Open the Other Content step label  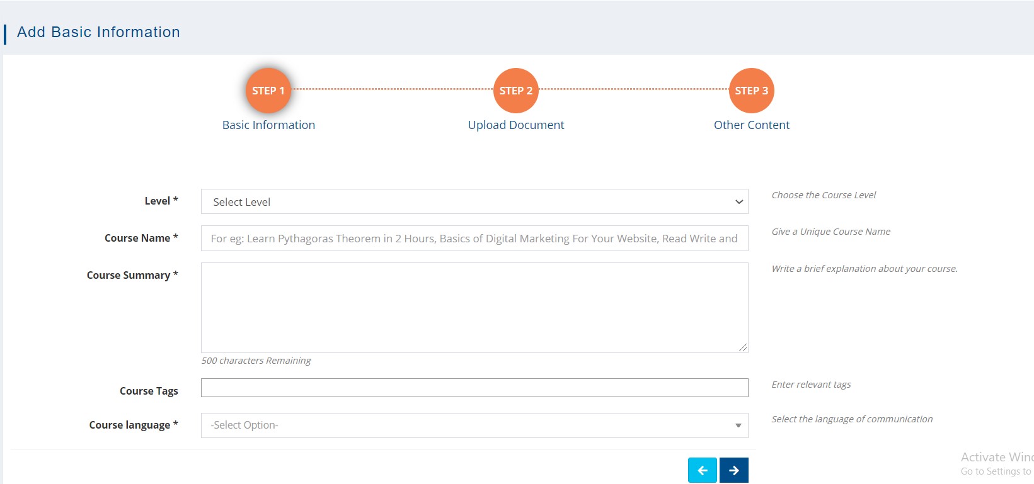coord(751,125)
